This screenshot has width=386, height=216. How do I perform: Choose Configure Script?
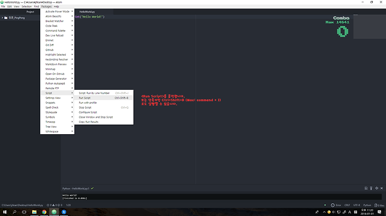[x=104, y=112]
